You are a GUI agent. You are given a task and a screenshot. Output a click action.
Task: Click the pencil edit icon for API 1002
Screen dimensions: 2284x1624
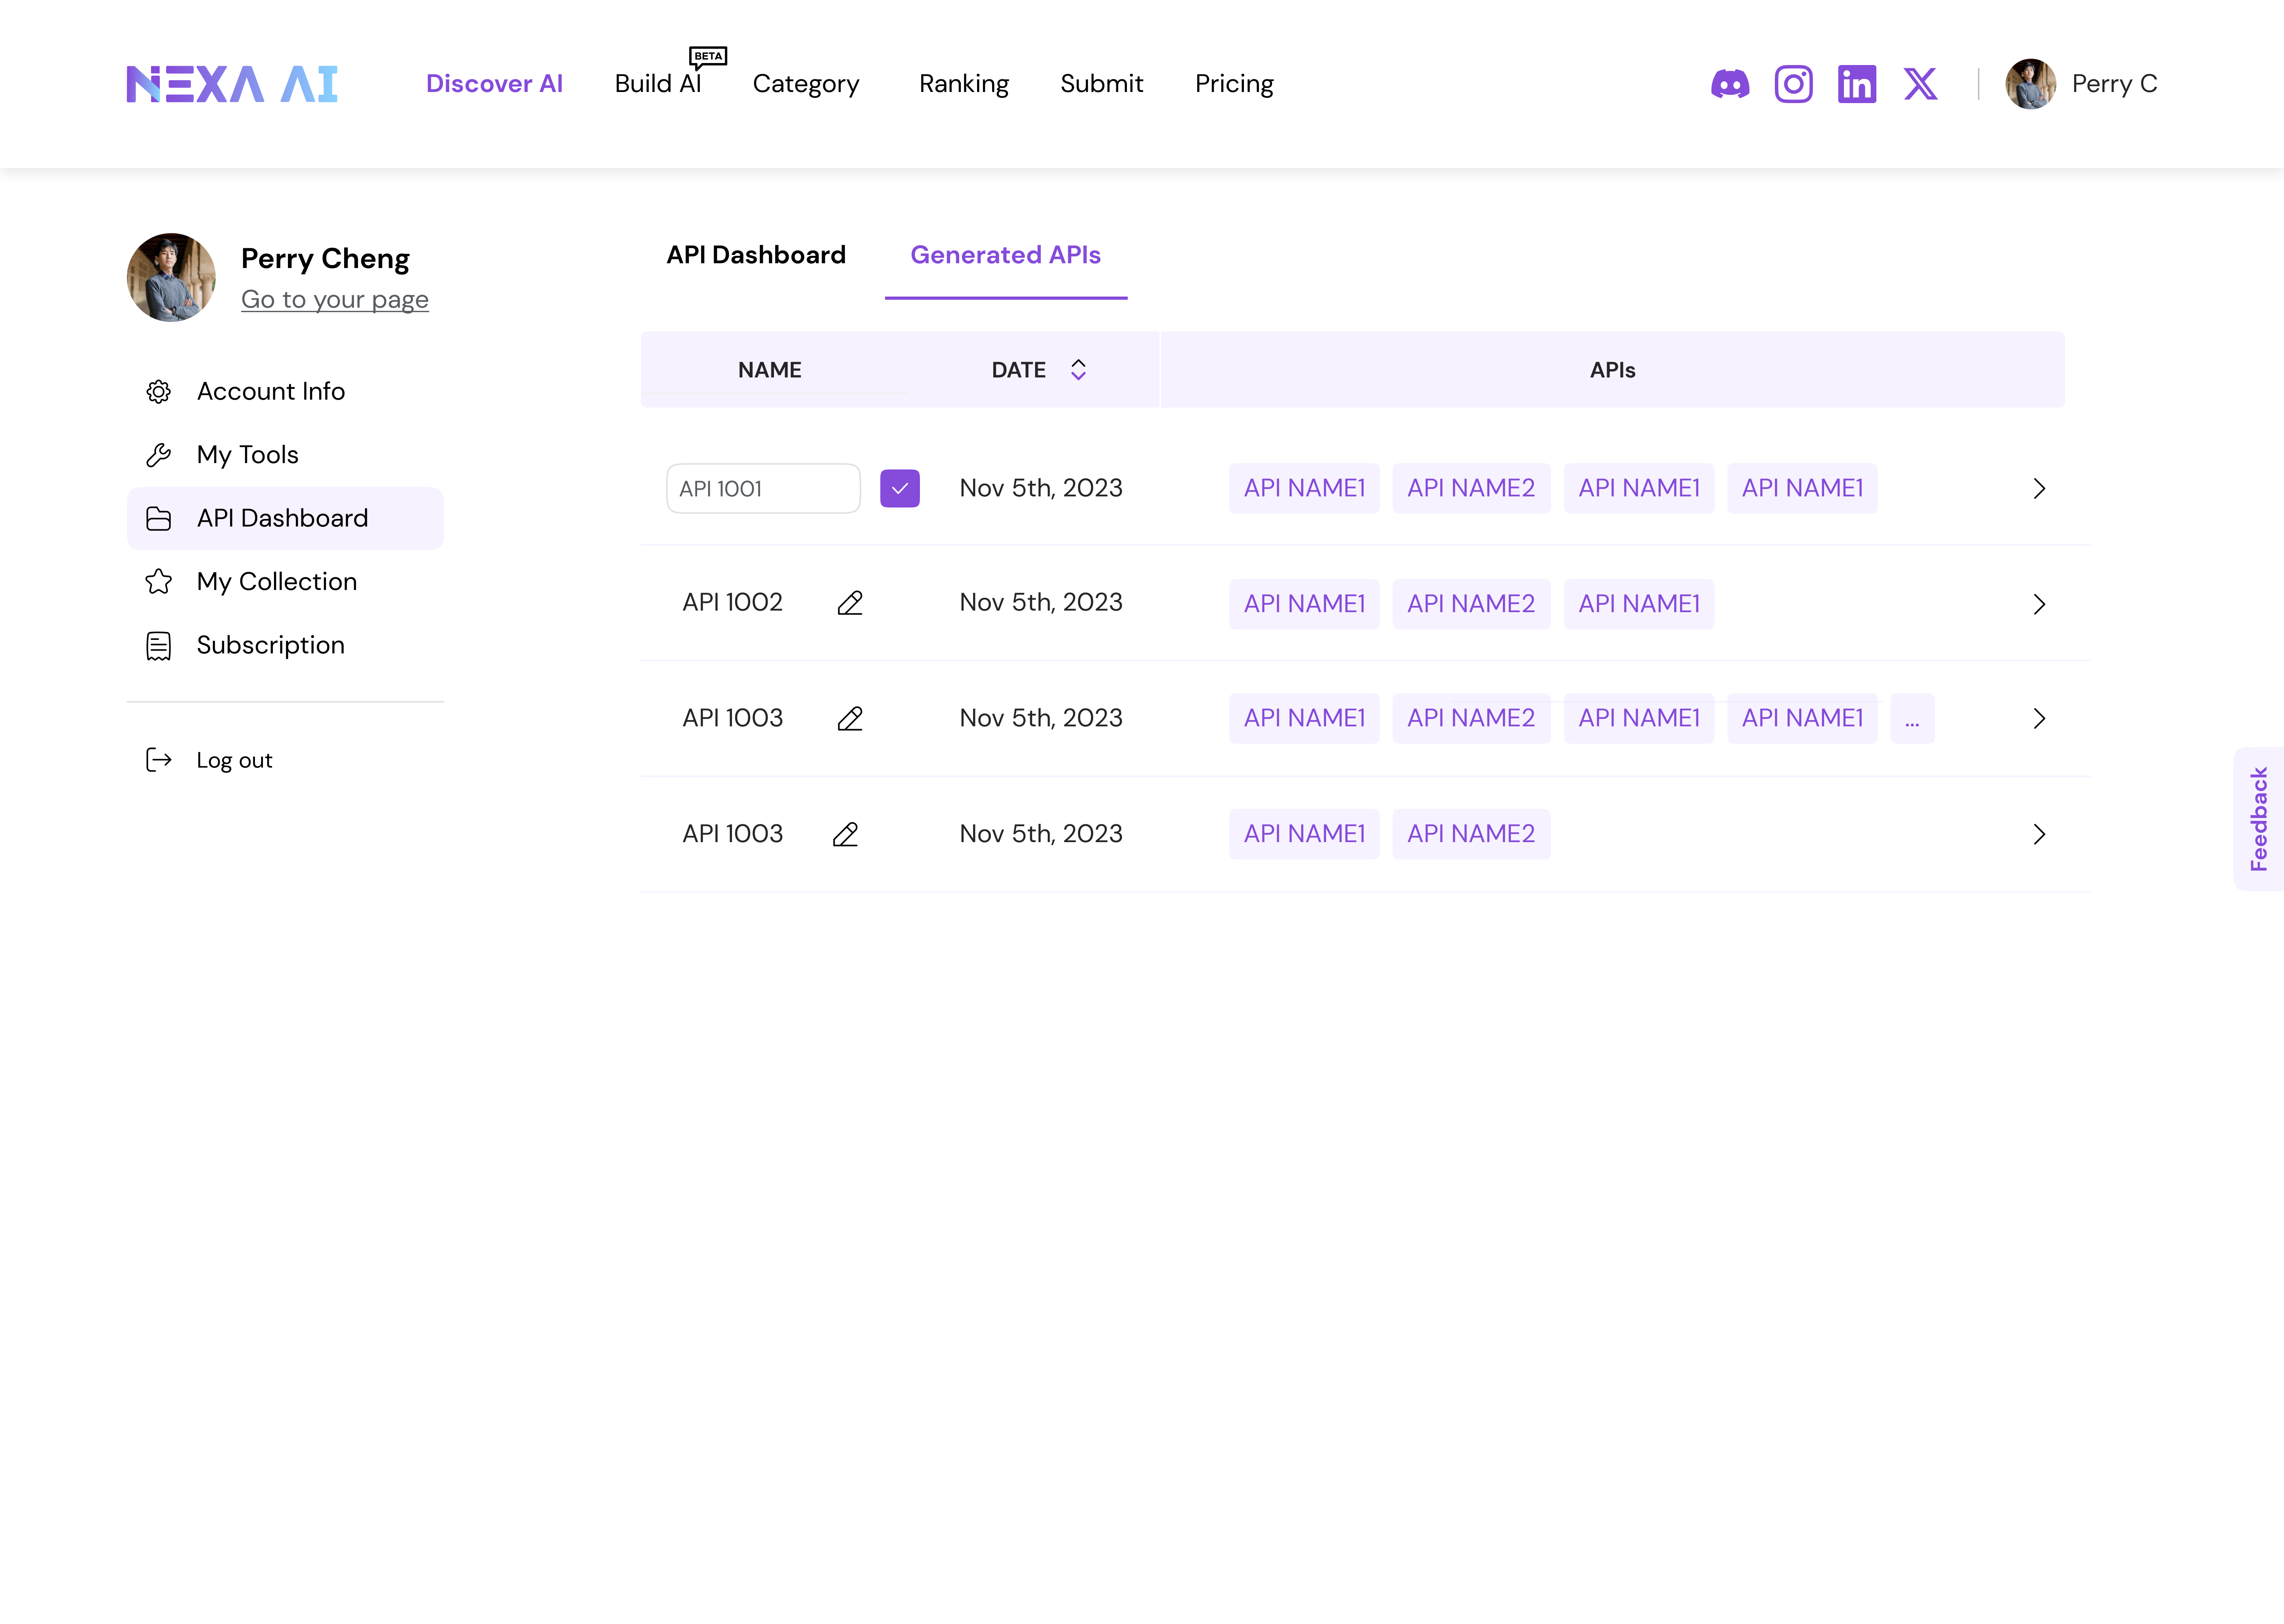click(x=850, y=603)
